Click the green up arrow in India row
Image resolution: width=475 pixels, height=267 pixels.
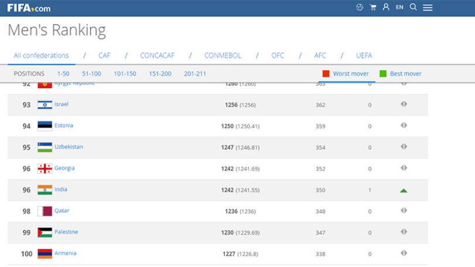(404, 190)
